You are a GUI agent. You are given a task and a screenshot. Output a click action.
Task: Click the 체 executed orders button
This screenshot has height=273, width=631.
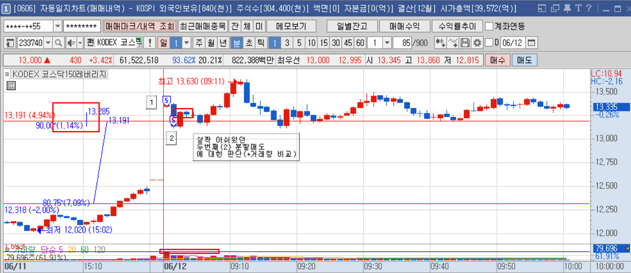click(247, 26)
